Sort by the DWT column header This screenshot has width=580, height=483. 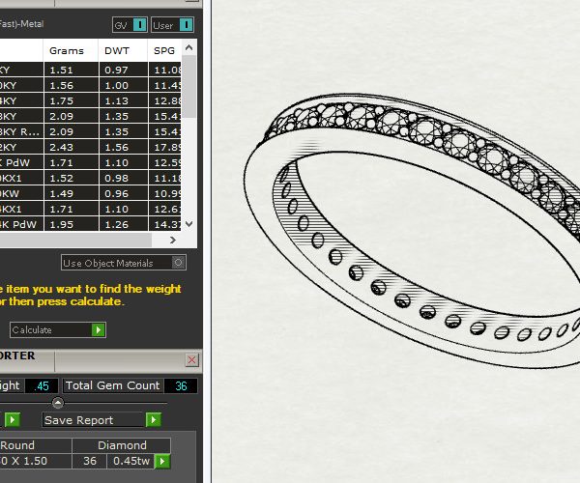point(117,50)
